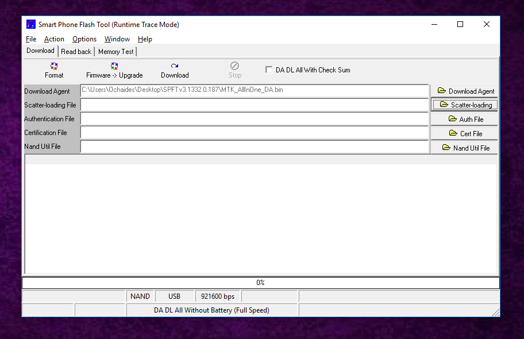This screenshot has width=524, height=339.
Task: Minimize the Flash Tool window
Action: [434, 24]
